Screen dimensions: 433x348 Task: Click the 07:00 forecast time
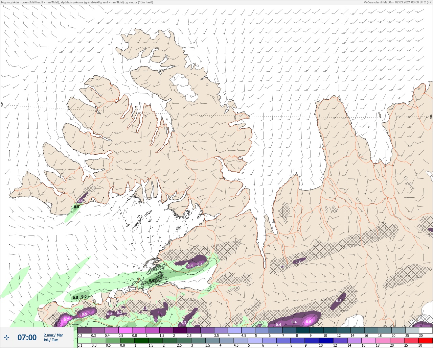[x=27, y=338]
